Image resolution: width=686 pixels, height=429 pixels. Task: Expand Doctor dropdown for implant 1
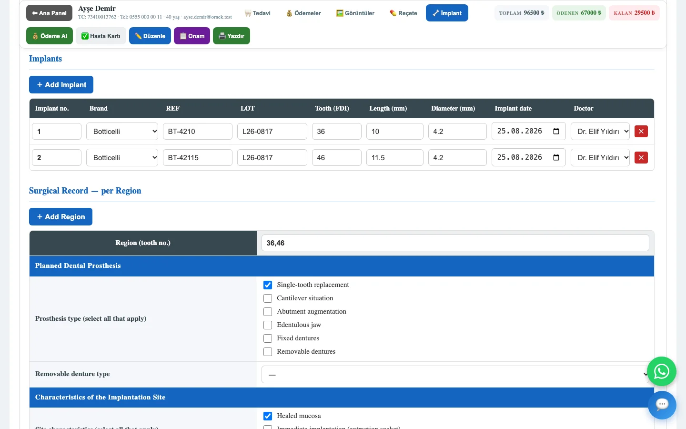(x=600, y=132)
